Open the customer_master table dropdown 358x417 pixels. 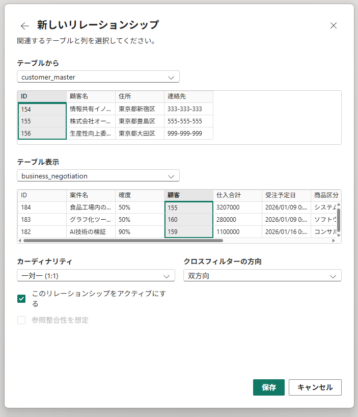pos(98,77)
